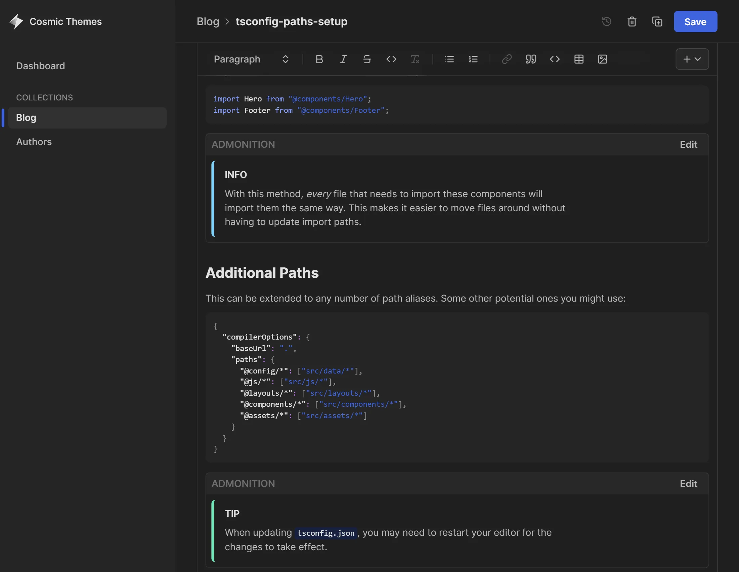Click the INFO admonition title
This screenshot has height=572, width=739.
point(236,175)
